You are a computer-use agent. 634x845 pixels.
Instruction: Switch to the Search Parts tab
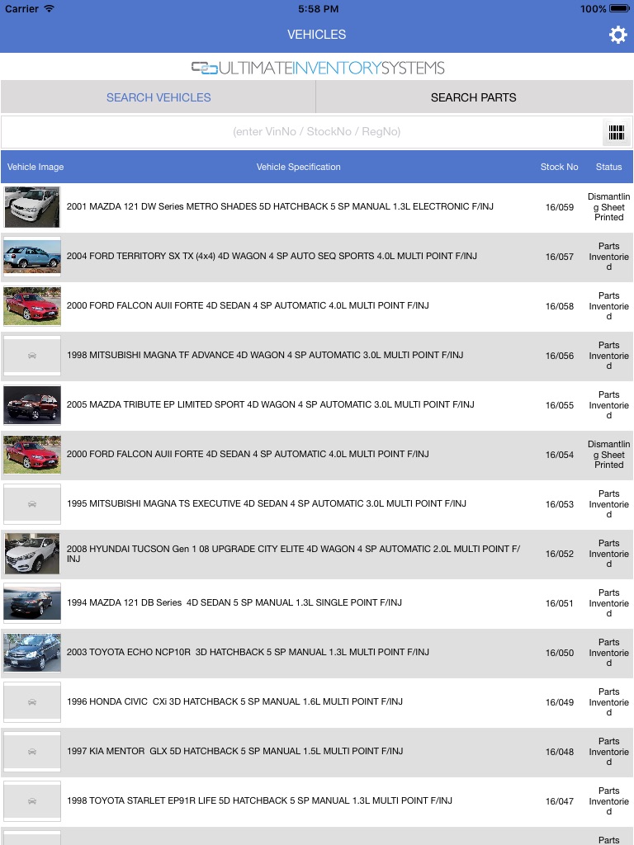474,97
